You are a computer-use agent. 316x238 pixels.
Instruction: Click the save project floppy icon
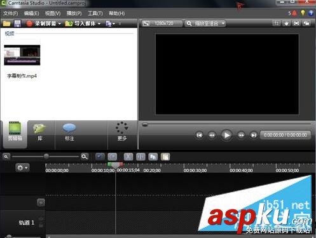pyautogui.click(x=17, y=24)
